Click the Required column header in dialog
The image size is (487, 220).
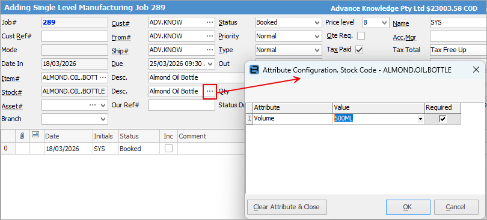pos(443,107)
